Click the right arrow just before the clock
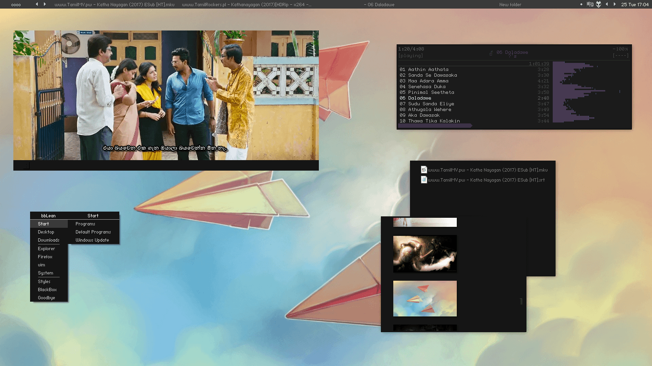 click(614, 4)
